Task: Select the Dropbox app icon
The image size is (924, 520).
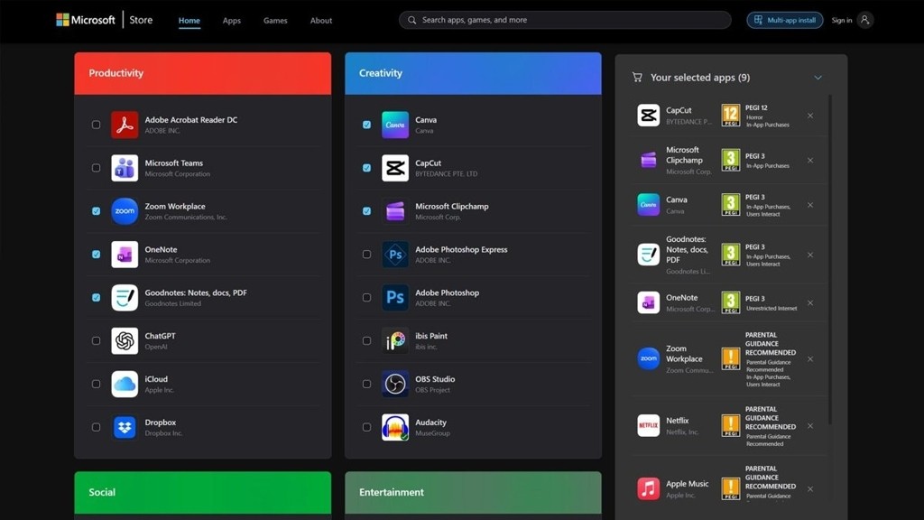Action: click(125, 427)
